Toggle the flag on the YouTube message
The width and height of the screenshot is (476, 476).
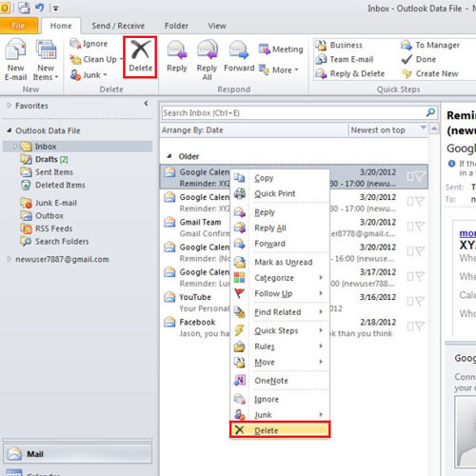click(420, 301)
